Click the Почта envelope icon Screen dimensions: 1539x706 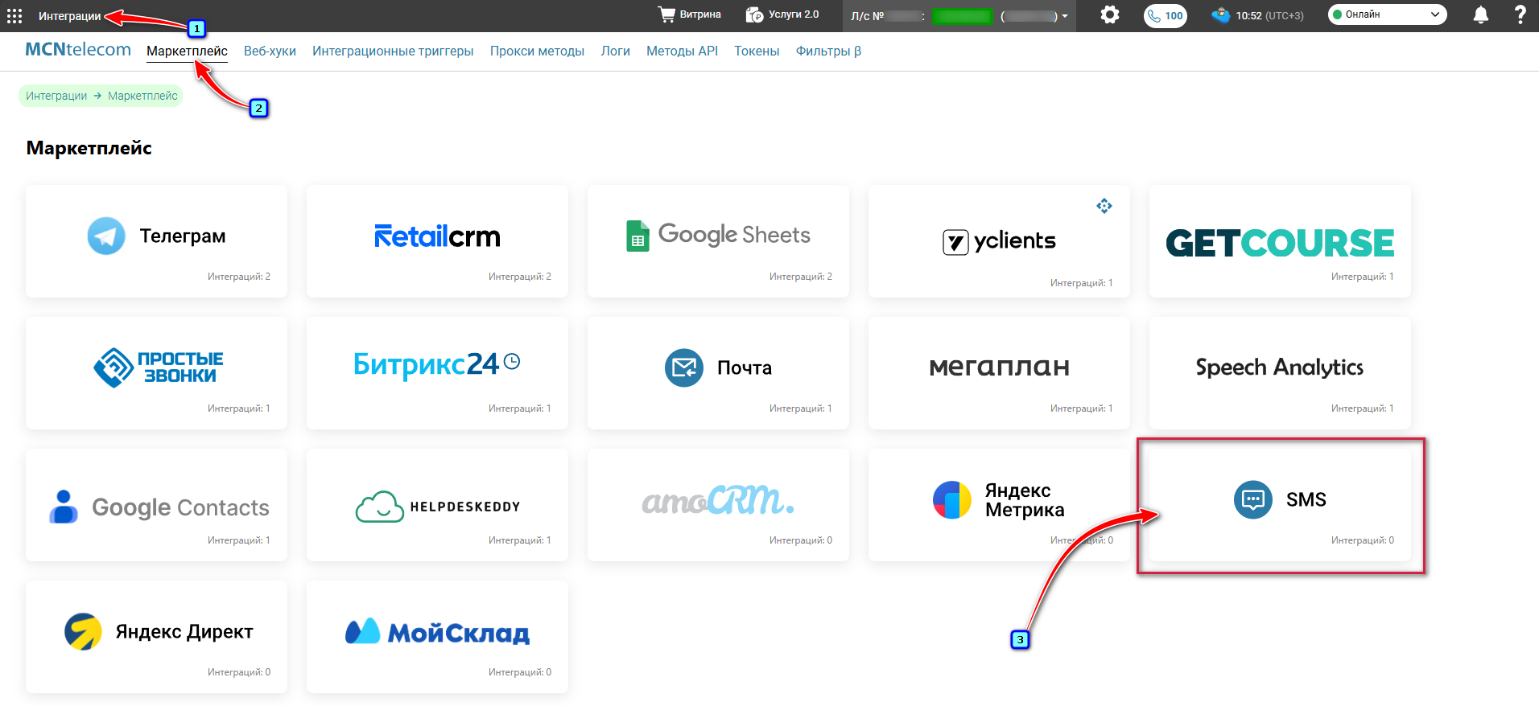tap(684, 367)
